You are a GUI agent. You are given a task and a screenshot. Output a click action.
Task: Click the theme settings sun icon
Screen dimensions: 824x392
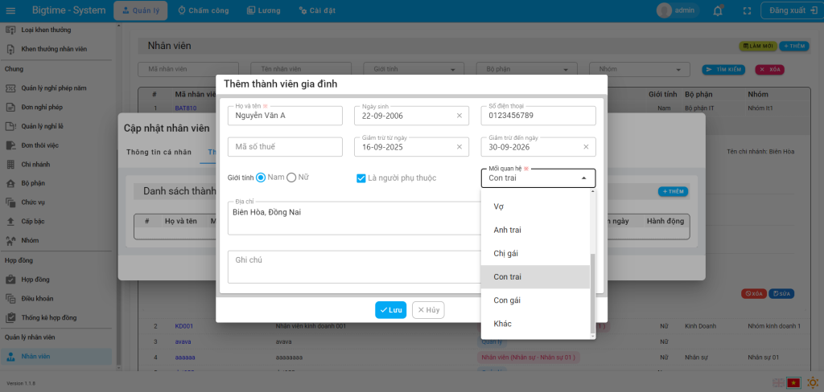811,382
